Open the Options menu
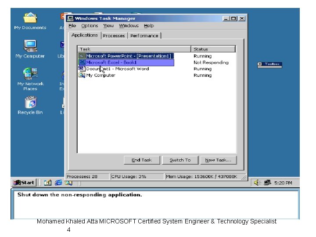Viewport: 316px width, 237px height. [x=90, y=26]
